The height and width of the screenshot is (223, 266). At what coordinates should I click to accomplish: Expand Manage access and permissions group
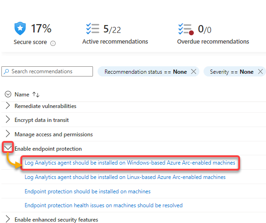tap(8, 134)
